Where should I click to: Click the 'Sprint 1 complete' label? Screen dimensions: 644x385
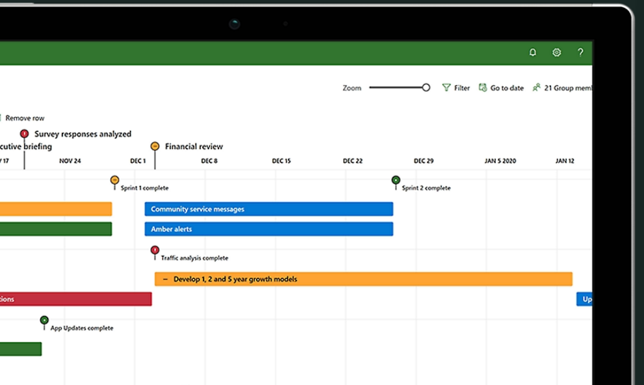tap(144, 188)
